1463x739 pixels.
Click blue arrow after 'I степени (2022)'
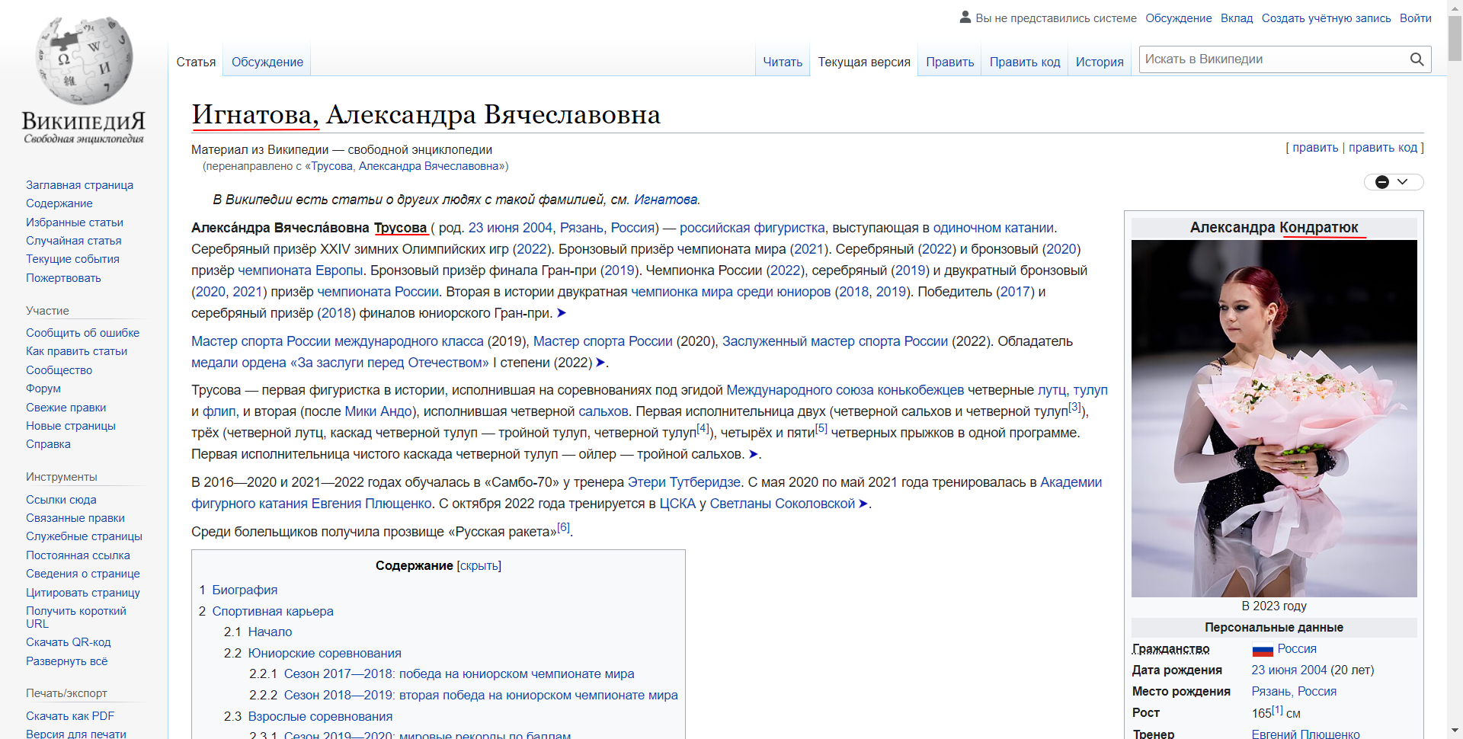(600, 363)
